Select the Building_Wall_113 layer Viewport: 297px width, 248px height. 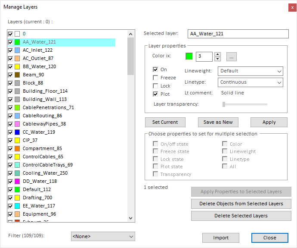point(45,99)
